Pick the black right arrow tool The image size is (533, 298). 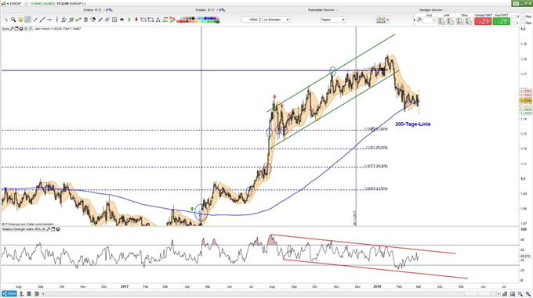(121, 20)
